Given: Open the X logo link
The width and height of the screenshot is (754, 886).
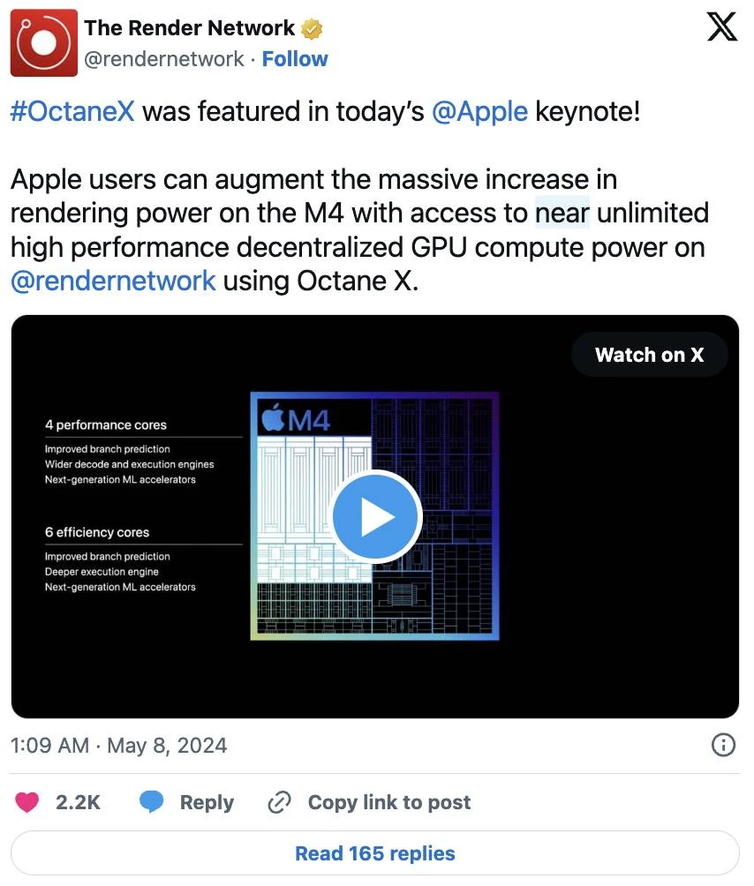Looking at the screenshot, I should click(x=722, y=29).
